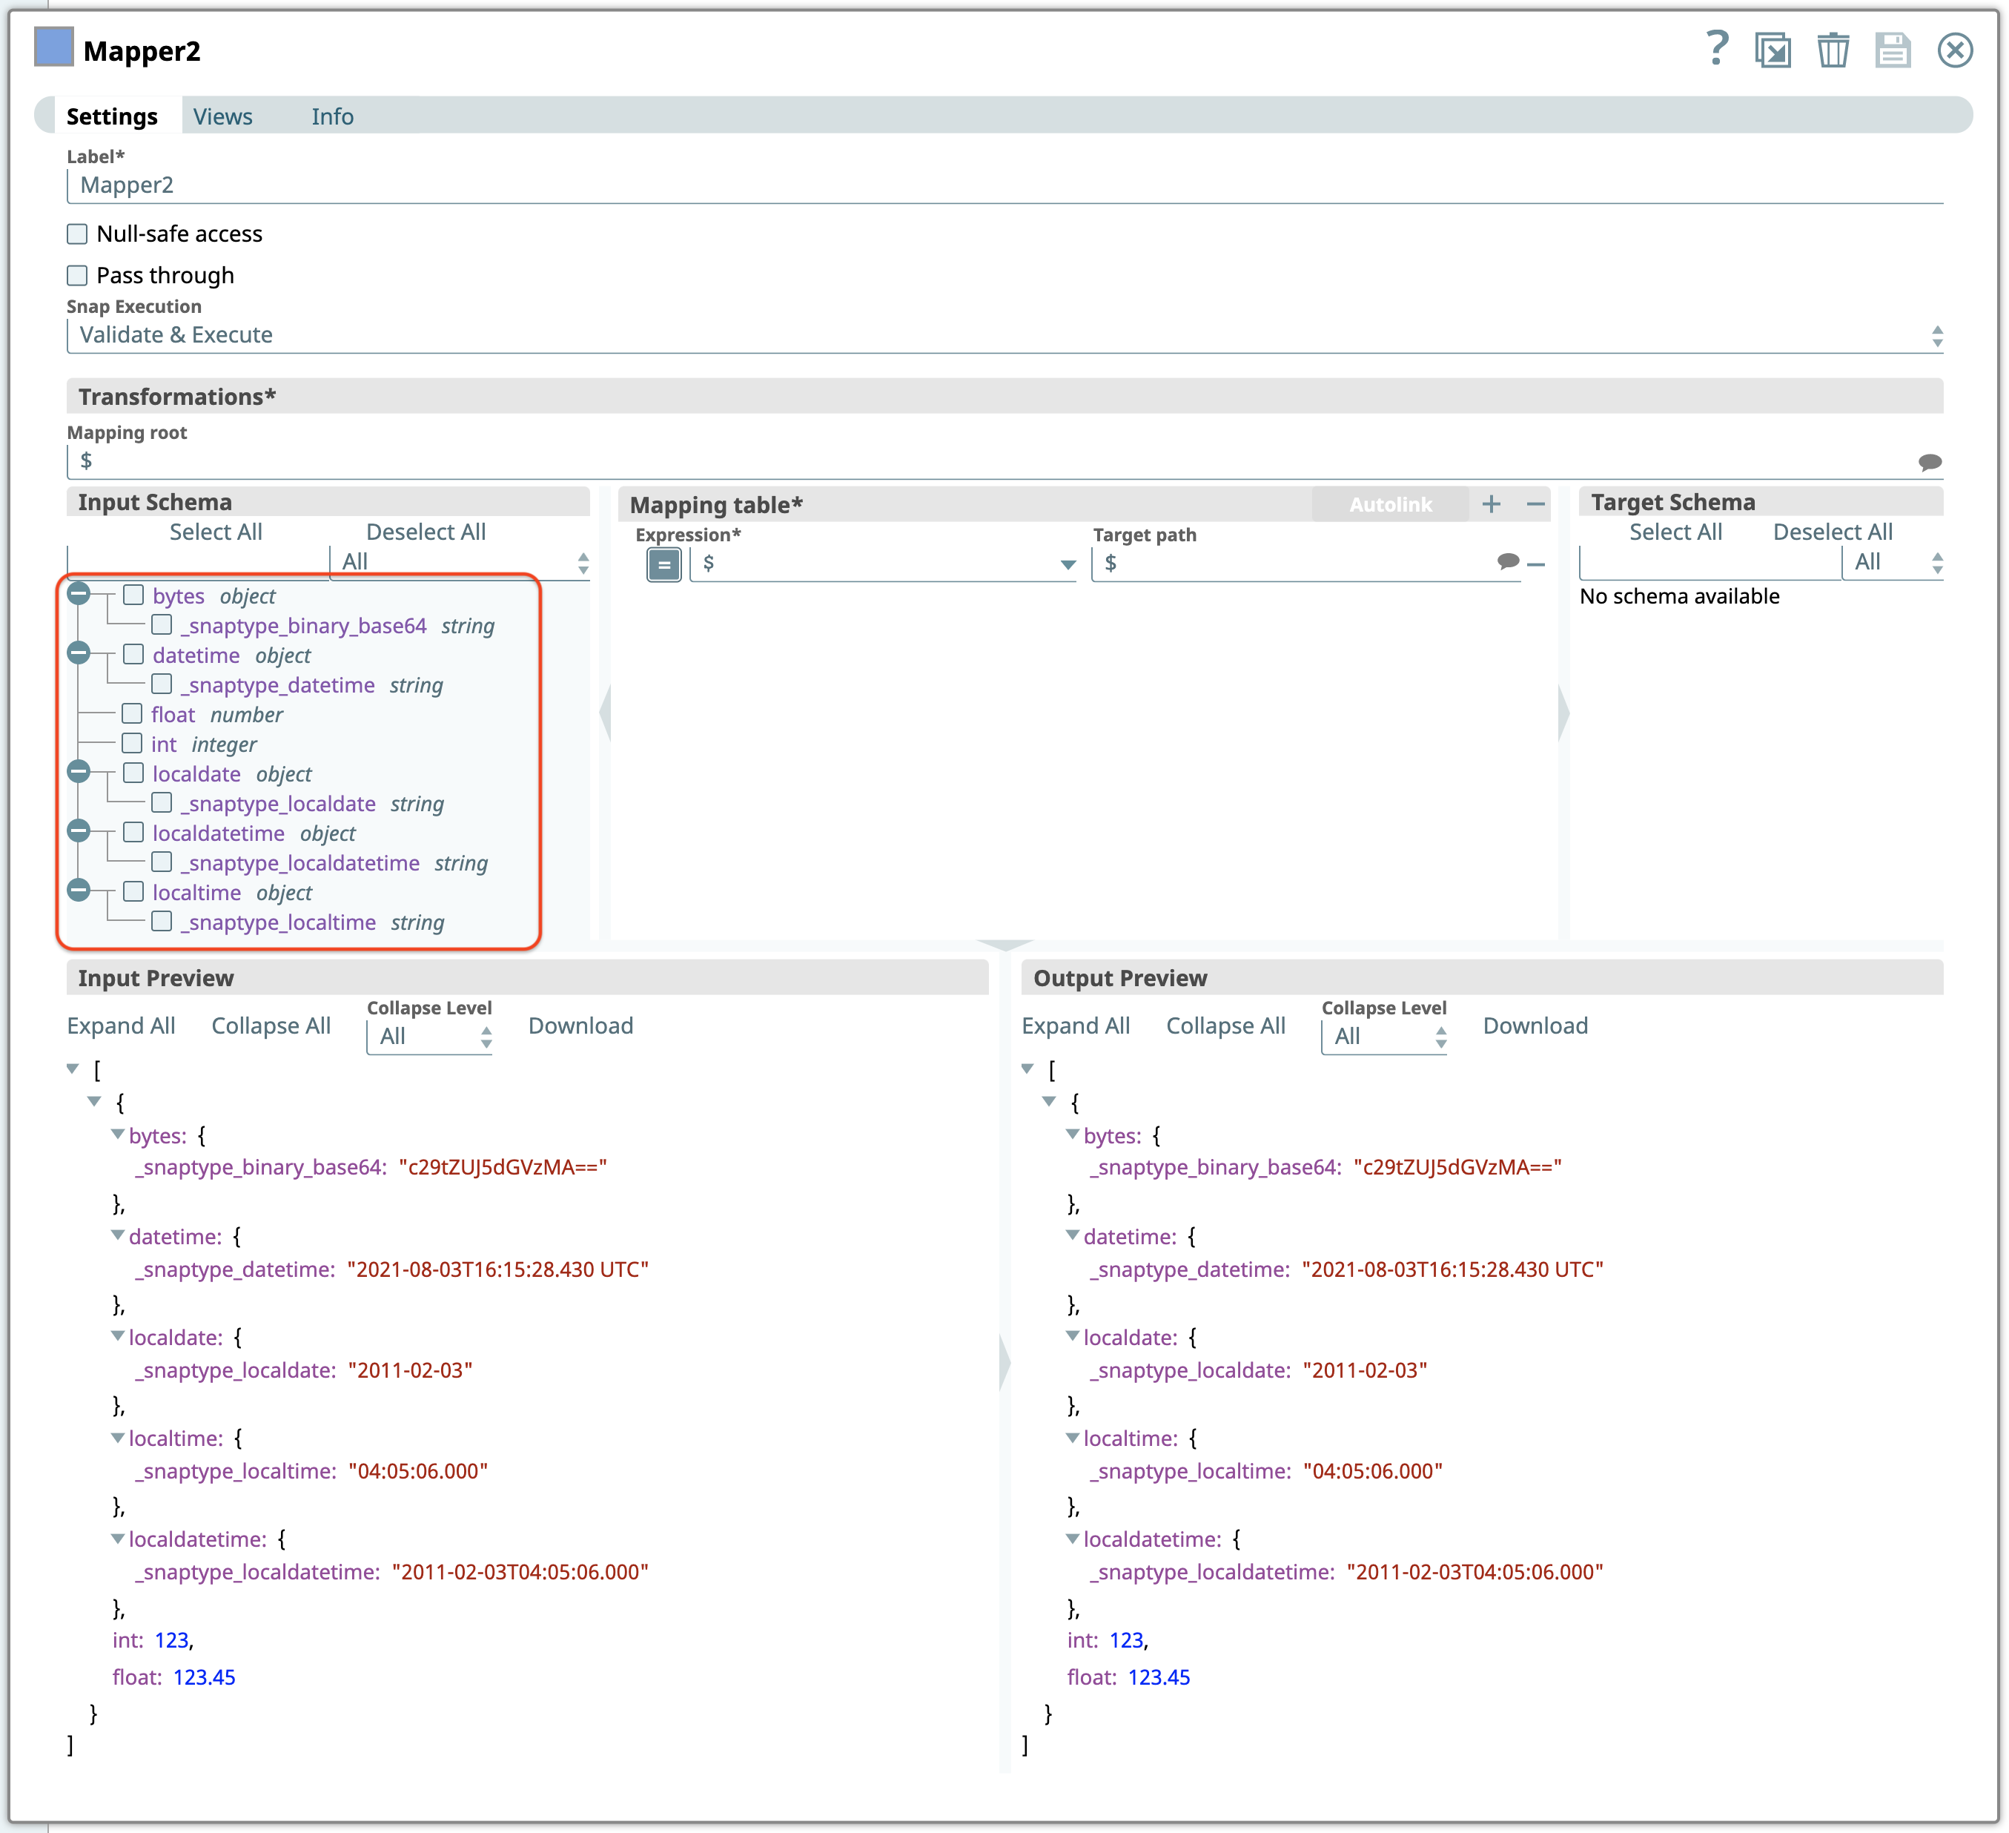Switch to the Info tab
2009x1833 pixels.
pyautogui.click(x=332, y=116)
